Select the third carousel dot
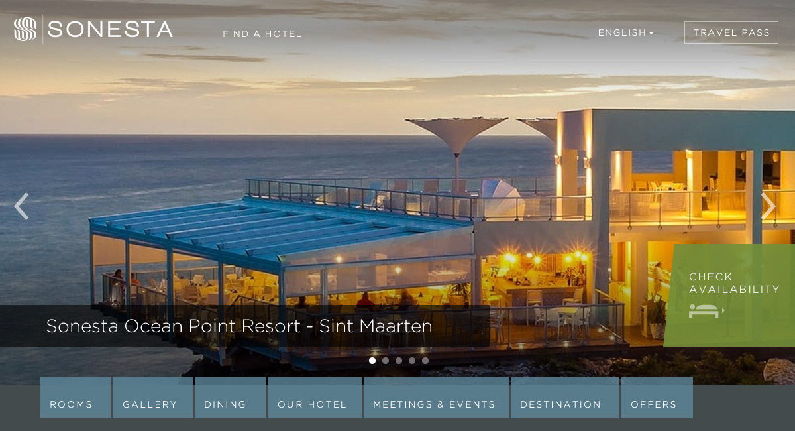The image size is (795, 431). pos(399,361)
